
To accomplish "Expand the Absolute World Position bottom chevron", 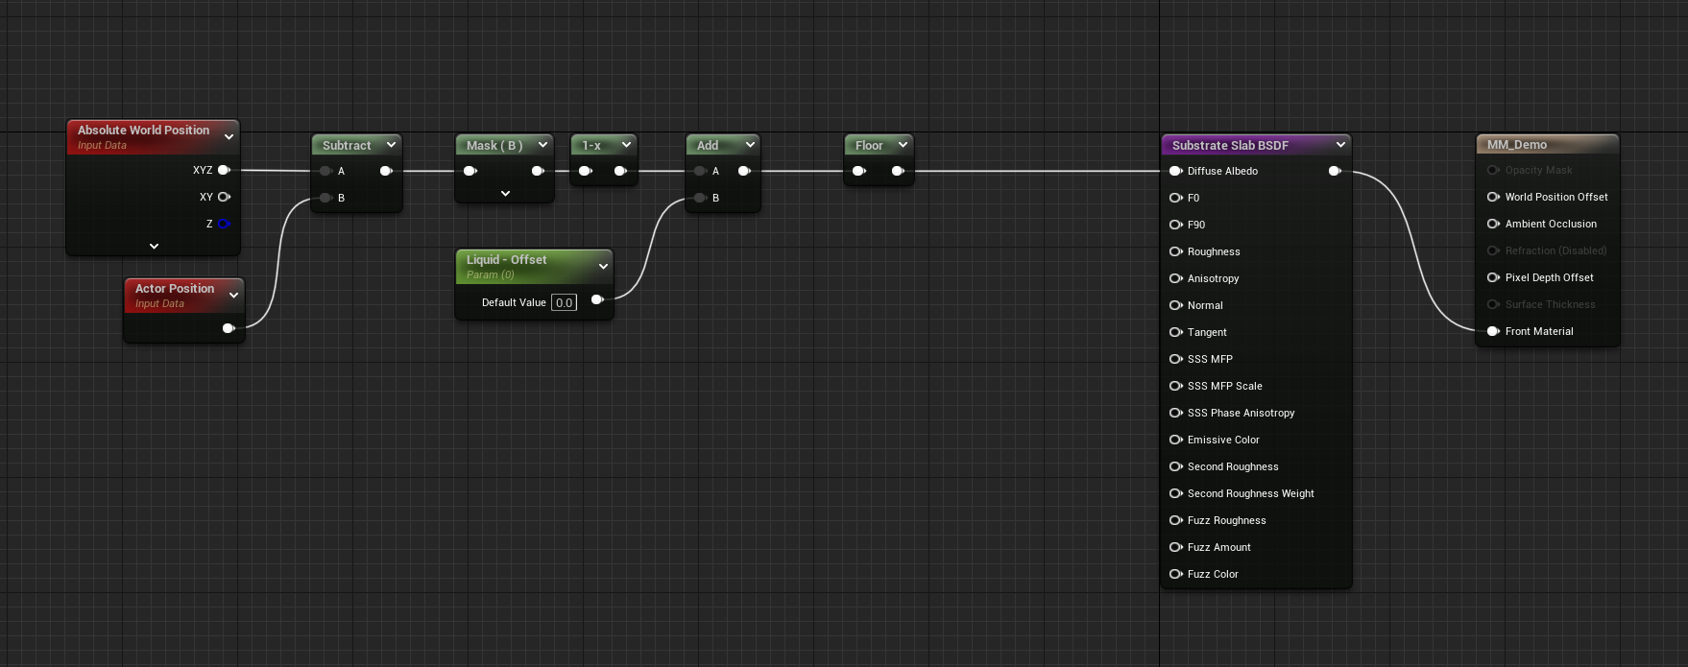I will 154,247.
